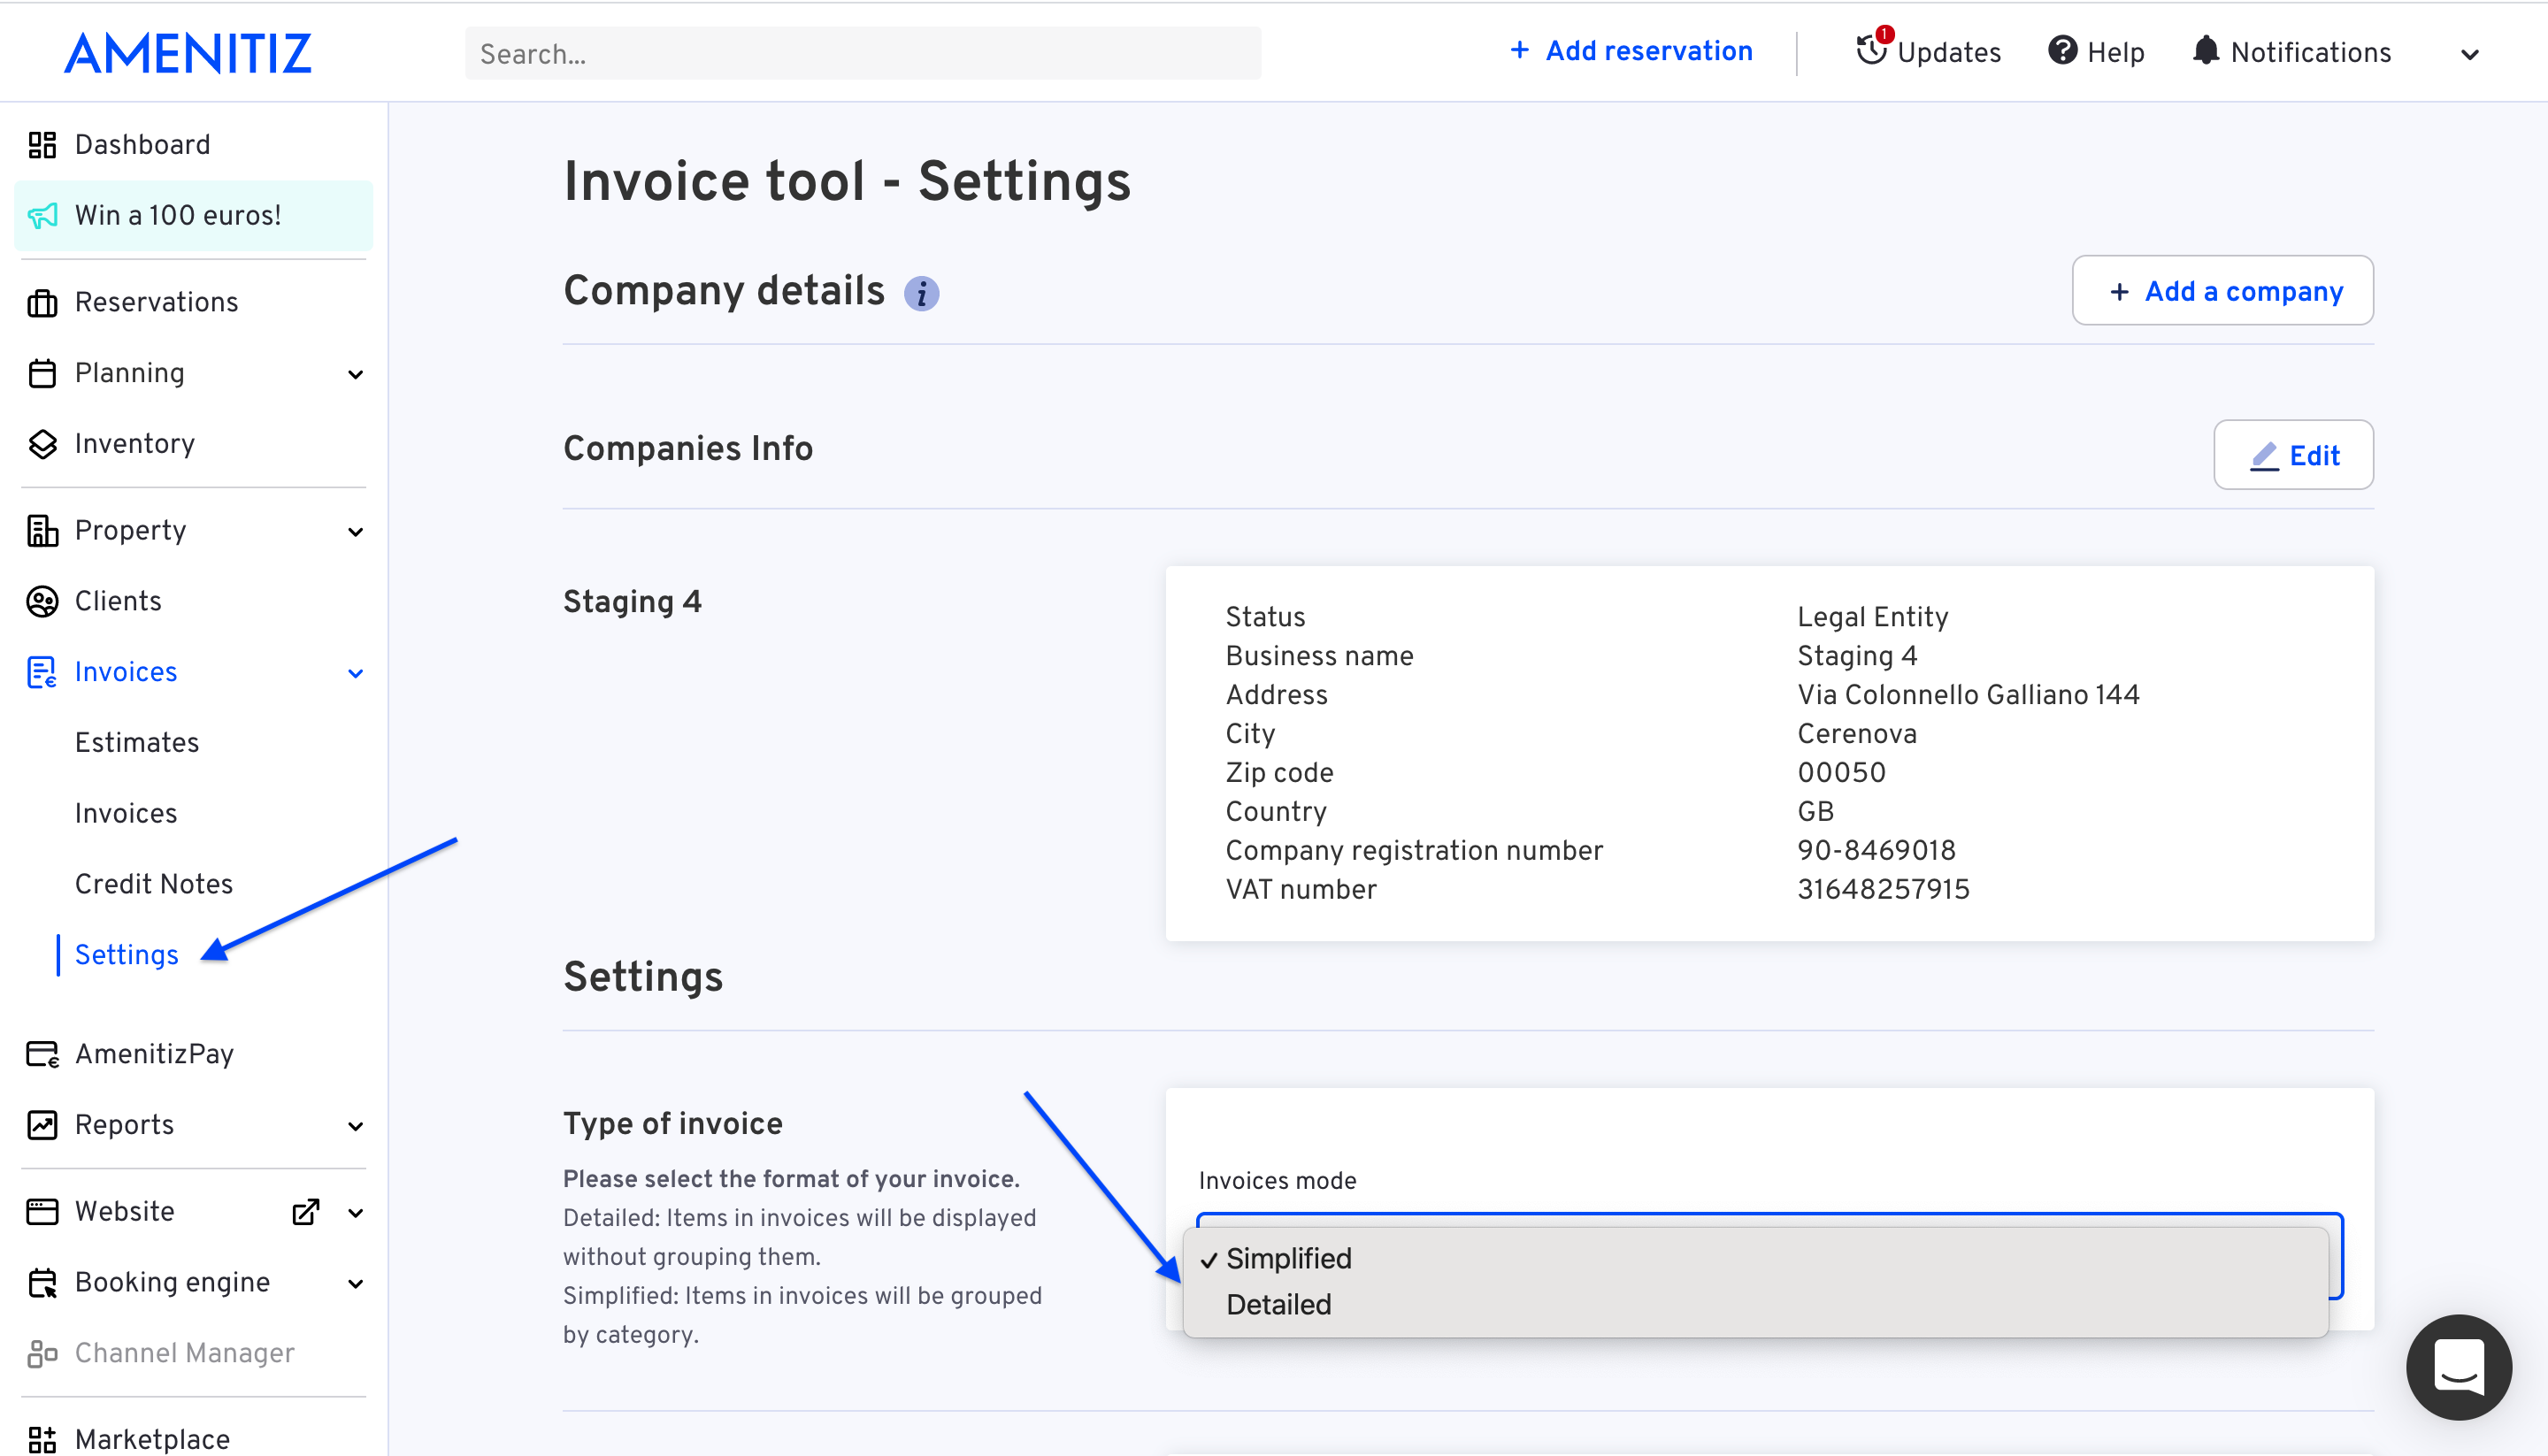Open Win a 100 euros promotion
The height and width of the screenshot is (1456, 2548).
point(193,215)
